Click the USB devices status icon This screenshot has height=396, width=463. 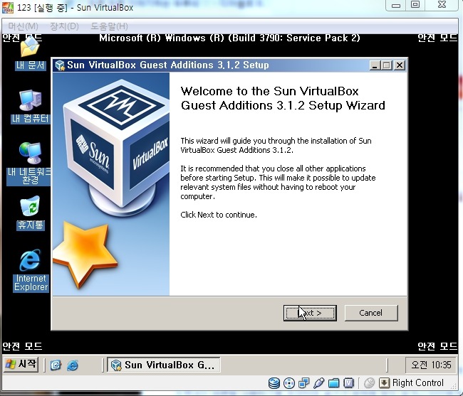(319, 383)
